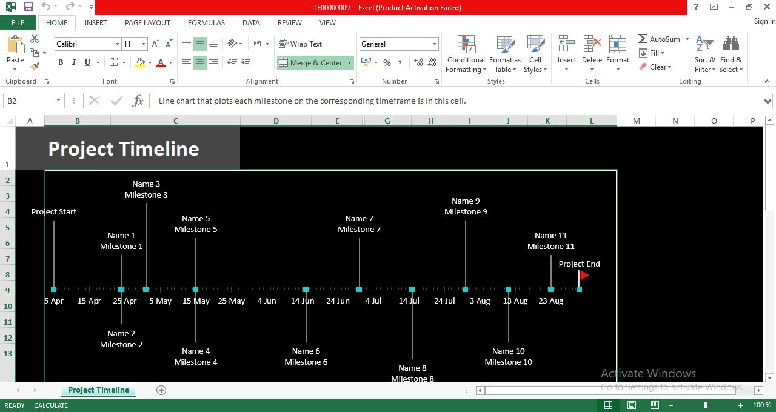Switch to the FORMULAS ribbon tab
Image resolution: width=776 pixels, height=412 pixels.
[206, 23]
